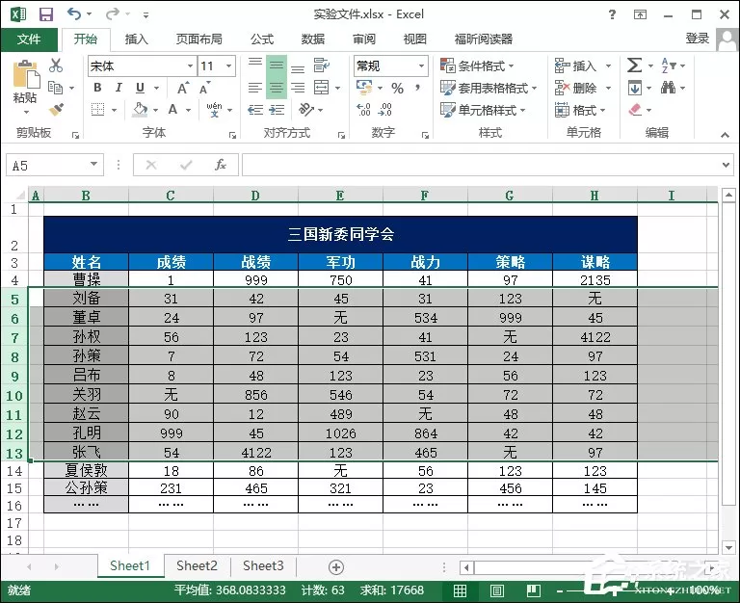The width and height of the screenshot is (740, 603).
Task: Copy the selection with copy icon
Action: 56,88
